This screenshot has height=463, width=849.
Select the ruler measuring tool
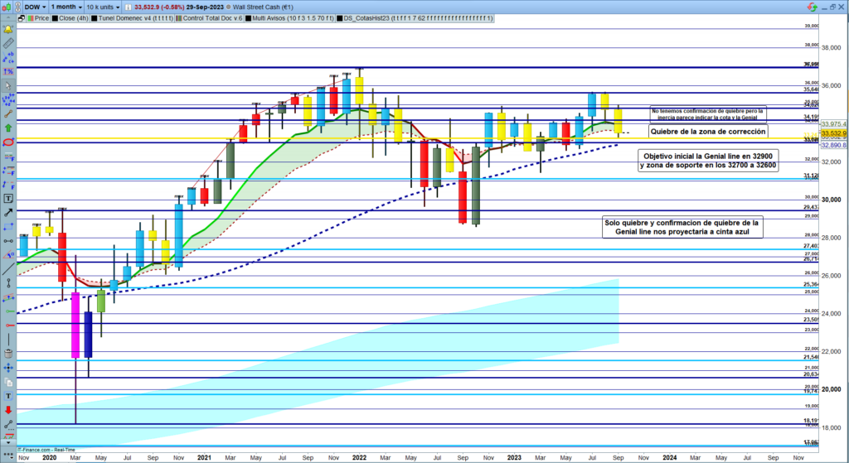8,42
